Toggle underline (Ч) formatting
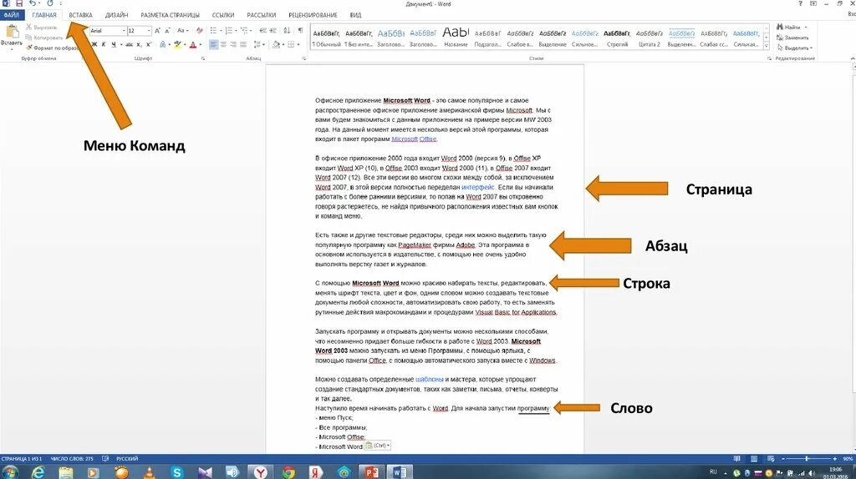Screen dimensions: 856x479 (114, 45)
